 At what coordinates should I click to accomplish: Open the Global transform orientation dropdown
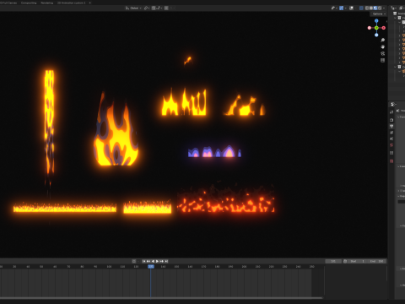133,8
